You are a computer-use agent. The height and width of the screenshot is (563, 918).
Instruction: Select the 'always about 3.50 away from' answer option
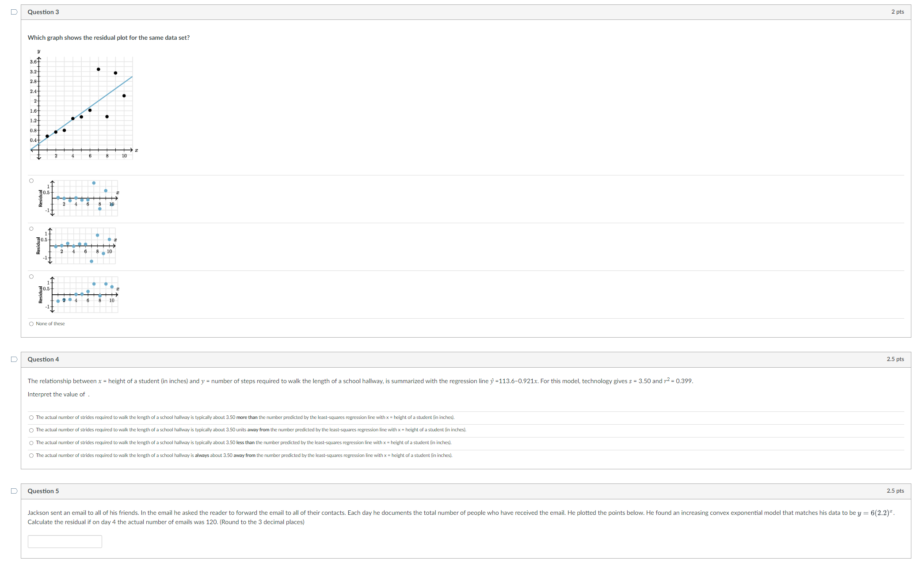pyautogui.click(x=31, y=456)
